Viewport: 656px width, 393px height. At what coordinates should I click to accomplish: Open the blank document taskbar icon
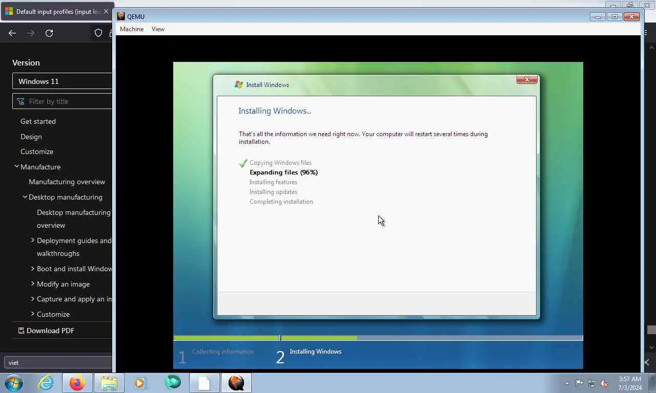204,383
